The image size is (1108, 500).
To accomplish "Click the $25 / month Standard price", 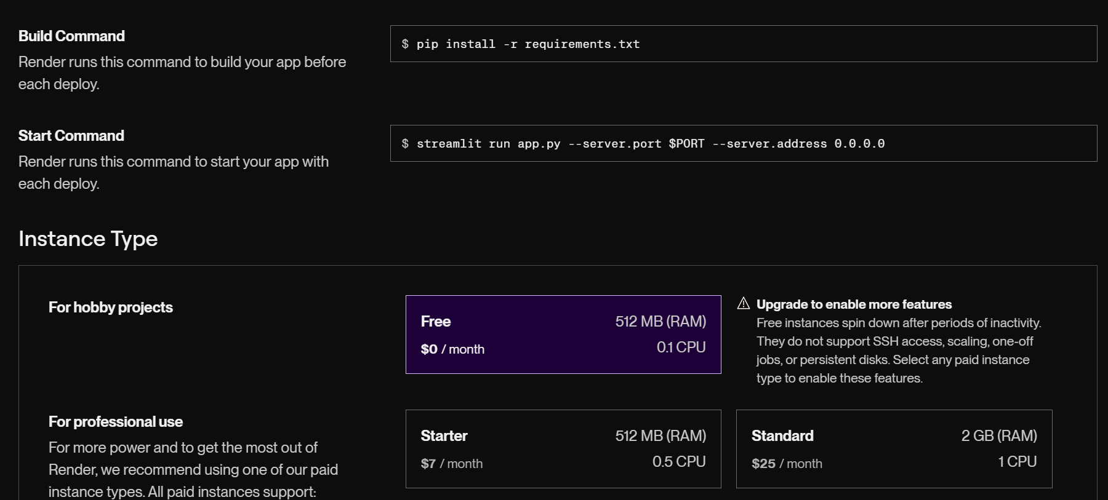I will point(787,464).
